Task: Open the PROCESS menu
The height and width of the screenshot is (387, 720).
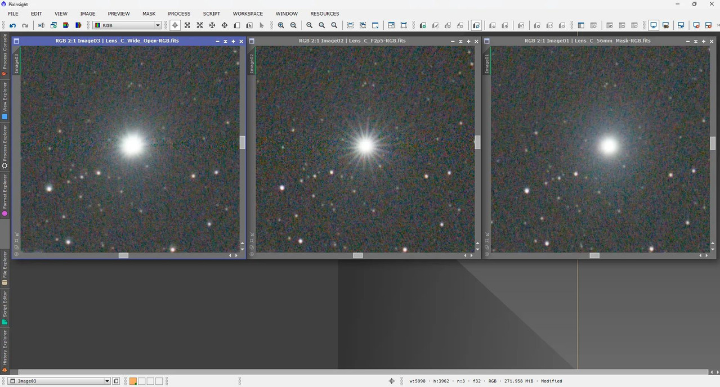Action: click(179, 13)
